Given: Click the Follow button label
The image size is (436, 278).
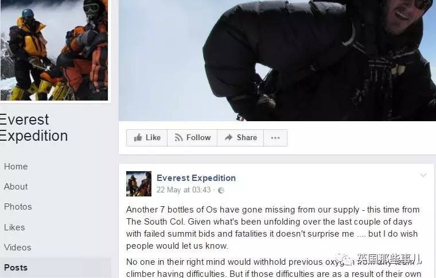Looking at the screenshot, I should [x=198, y=137].
